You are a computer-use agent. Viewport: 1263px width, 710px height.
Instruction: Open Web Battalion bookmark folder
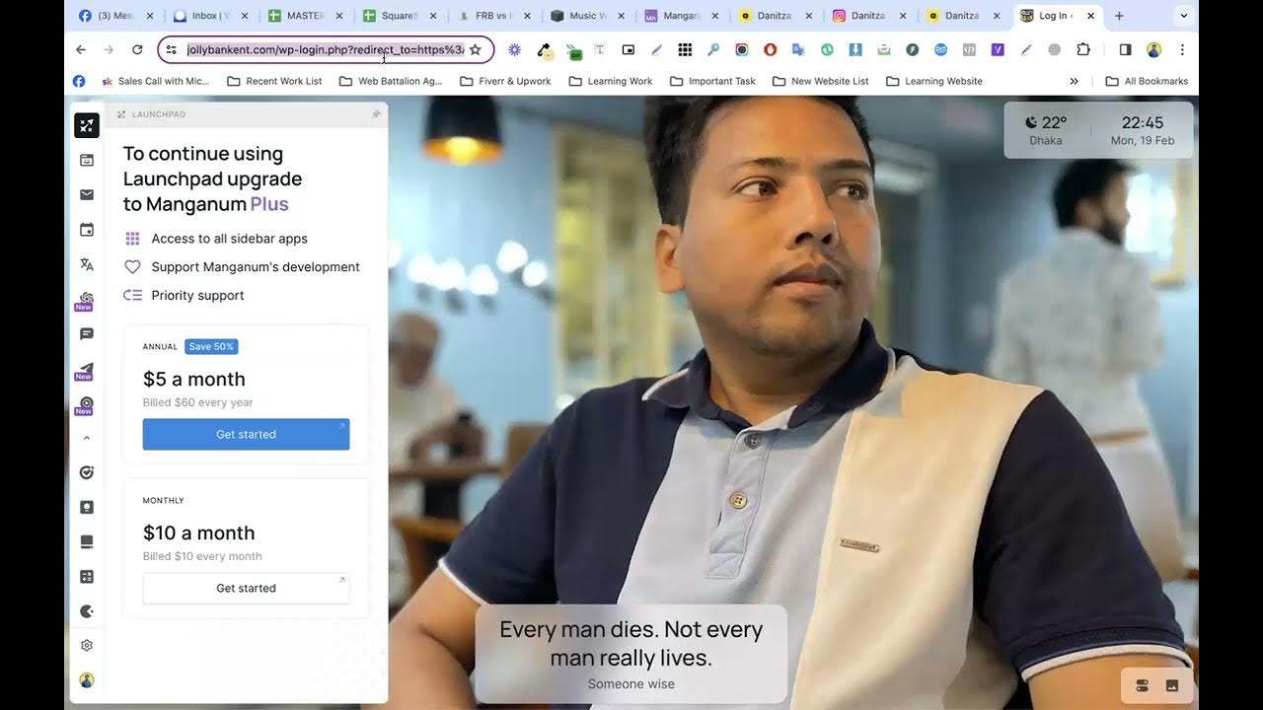[391, 81]
